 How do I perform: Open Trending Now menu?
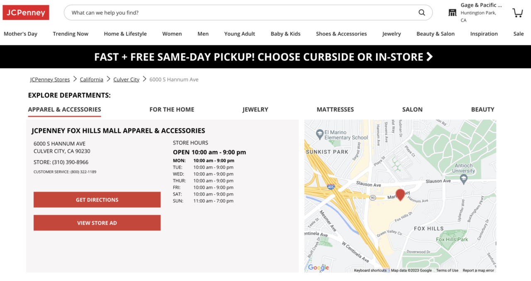pos(71,34)
